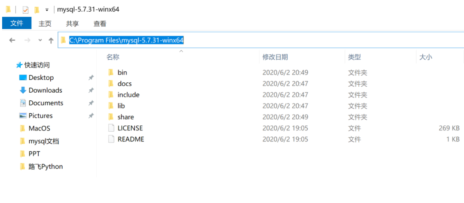Open the 文件 menu tab
This screenshot has height=203, width=464.
click(17, 23)
